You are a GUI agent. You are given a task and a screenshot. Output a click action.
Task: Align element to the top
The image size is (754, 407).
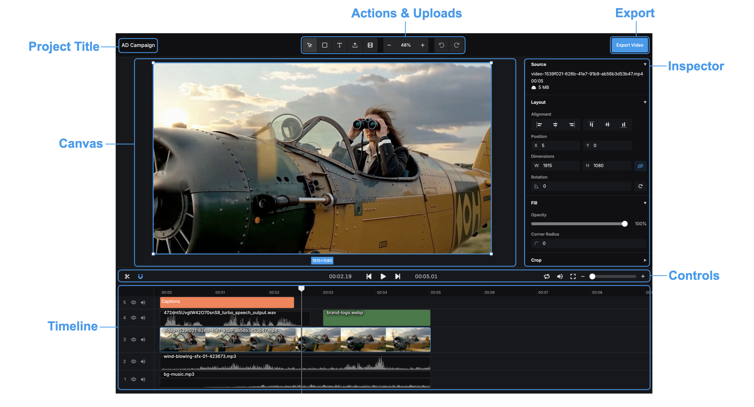click(x=591, y=125)
